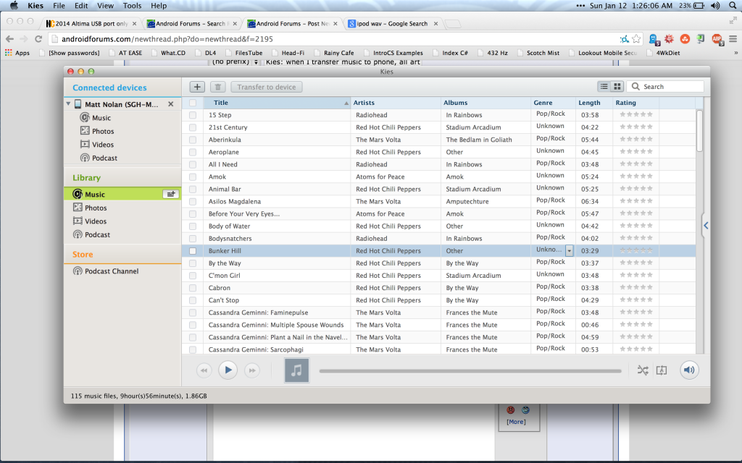The image size is (742, 463).
Task: Click the [More] smilies link in browser page
Action: point(516,422)
